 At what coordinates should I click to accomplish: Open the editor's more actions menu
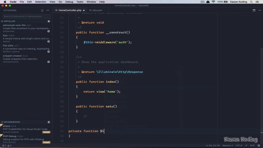tap(260, 10)
